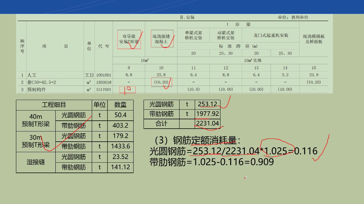The height and width of the screenshot is (204, 364).
Task: Click quantity '50.4'
Action: coord(120,115)
